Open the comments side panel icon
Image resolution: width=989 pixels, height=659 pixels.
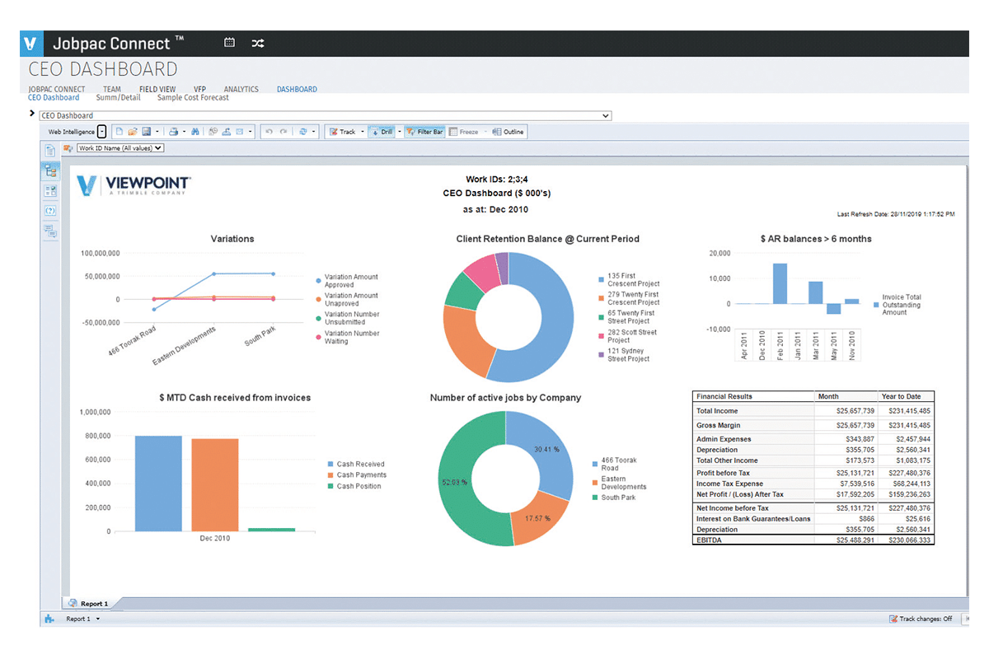[x=50, y=231]
